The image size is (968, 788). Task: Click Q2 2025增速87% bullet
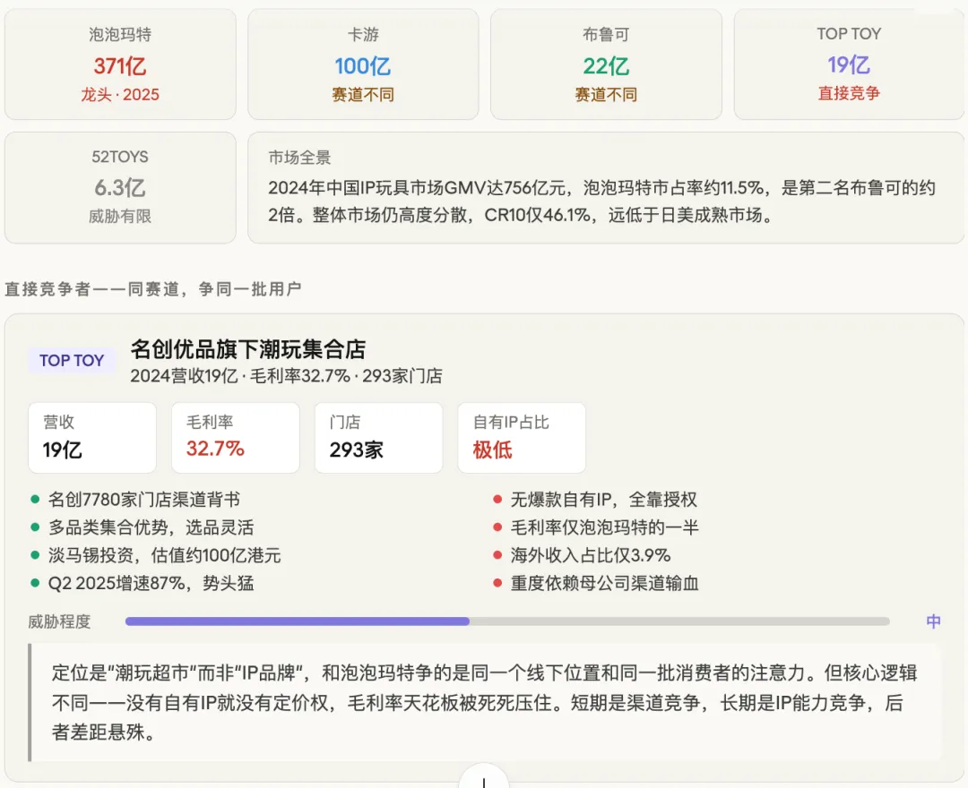coord(143,583)
